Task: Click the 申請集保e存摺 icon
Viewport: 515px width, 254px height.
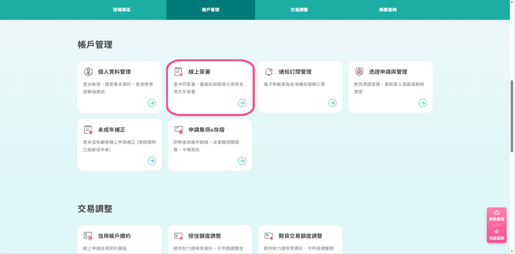Action: (179, 130)
